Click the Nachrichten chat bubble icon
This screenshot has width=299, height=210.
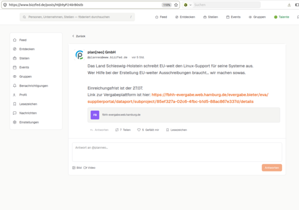[x=15, y=113]
